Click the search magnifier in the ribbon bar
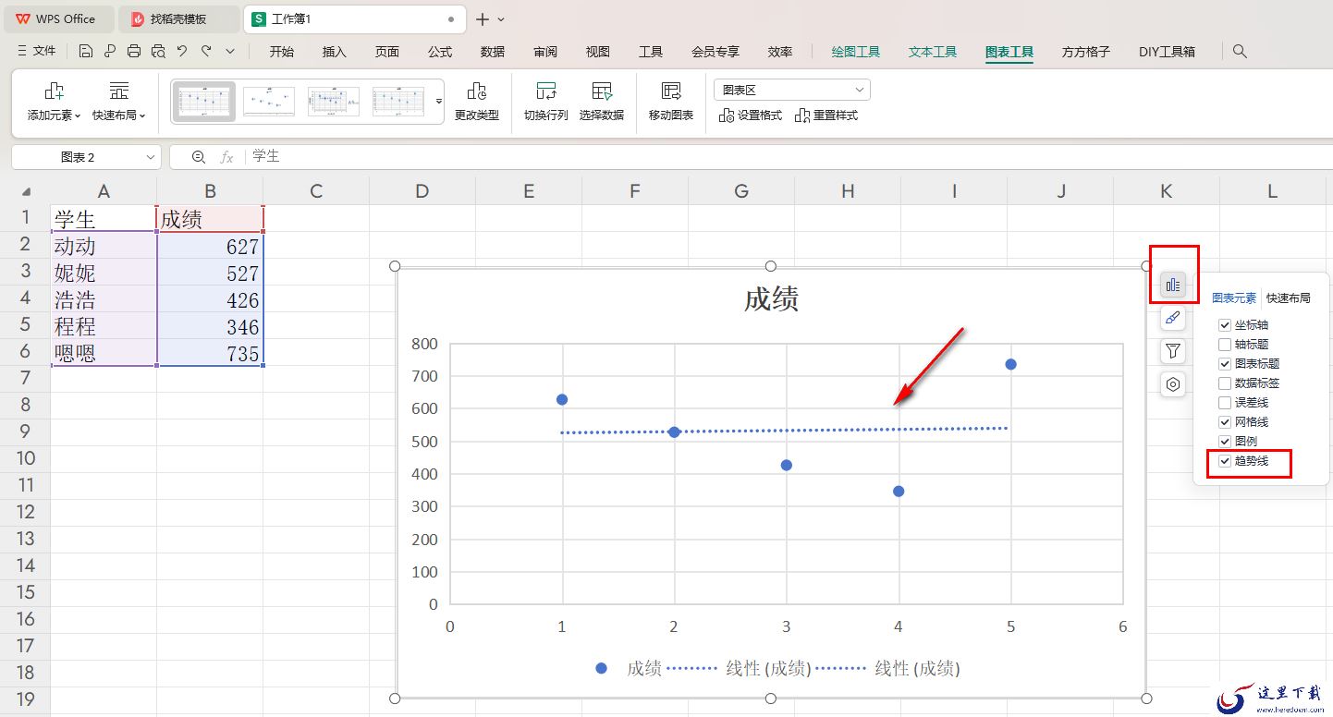 coord(1241,52)
